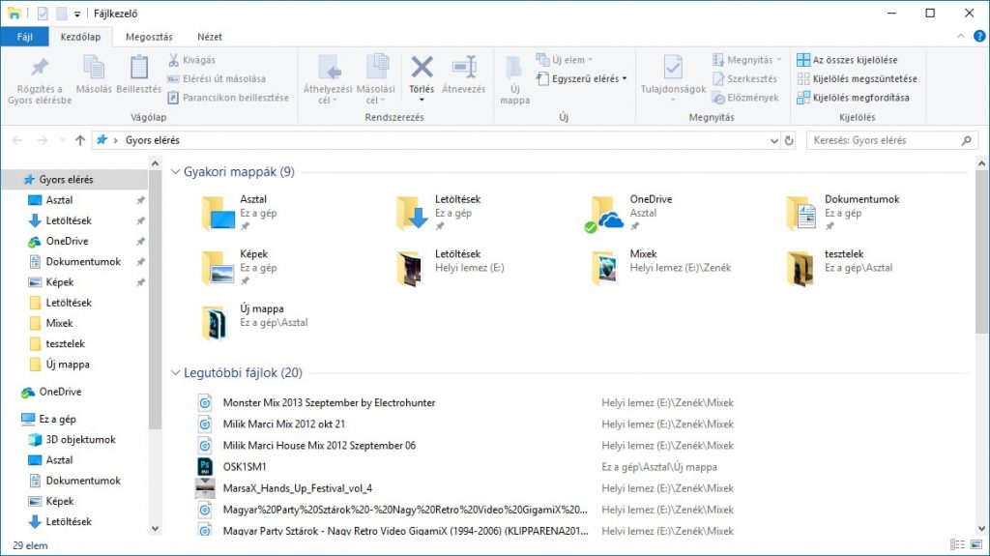This screenshot has width=990, height=556.
Task: Switch to large thumbnails view icon
Action: [x=976, y=544]
